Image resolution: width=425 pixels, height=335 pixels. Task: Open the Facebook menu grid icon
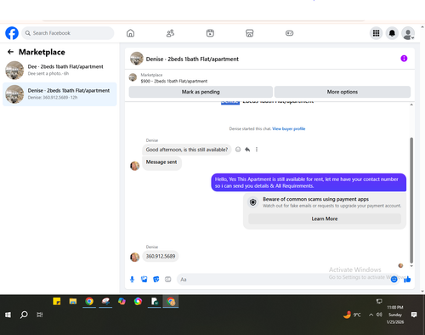pos(376,33)
